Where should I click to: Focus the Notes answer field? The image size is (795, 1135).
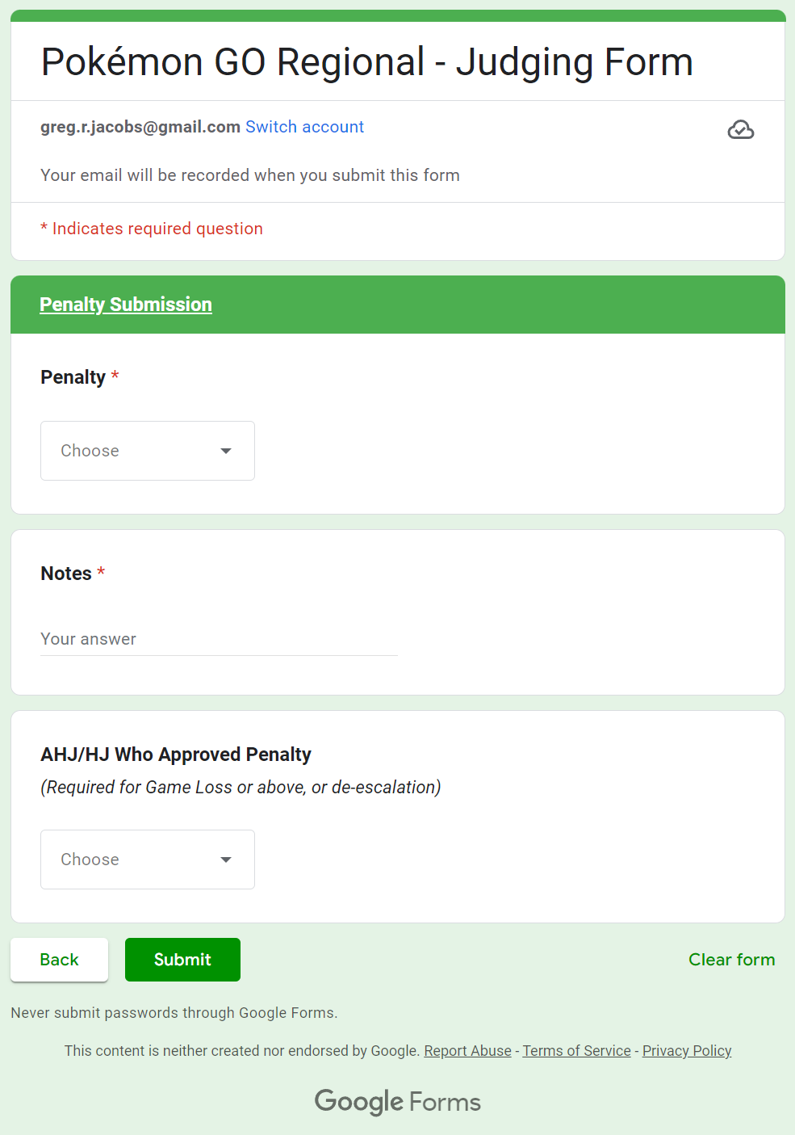(219, 639)
